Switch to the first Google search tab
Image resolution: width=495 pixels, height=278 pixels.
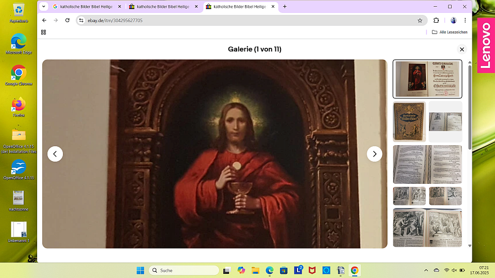tap(87, 7)
